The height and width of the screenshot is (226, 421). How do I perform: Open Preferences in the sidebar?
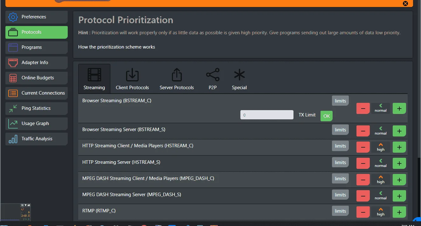37,17
